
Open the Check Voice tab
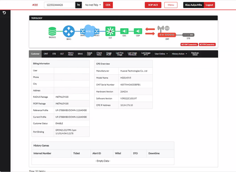(99, 54)
